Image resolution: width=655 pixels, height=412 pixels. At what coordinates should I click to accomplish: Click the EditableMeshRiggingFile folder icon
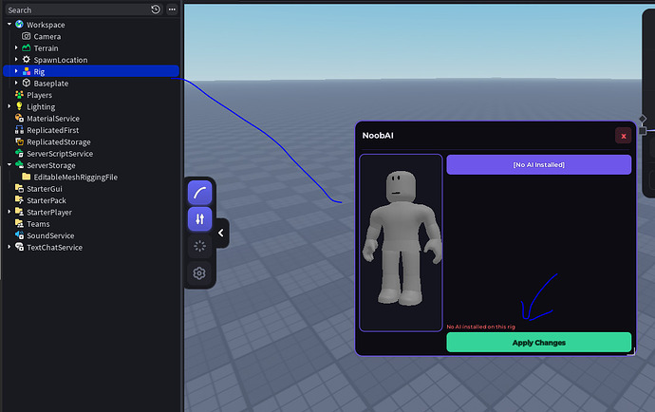[x=27, y=177]
